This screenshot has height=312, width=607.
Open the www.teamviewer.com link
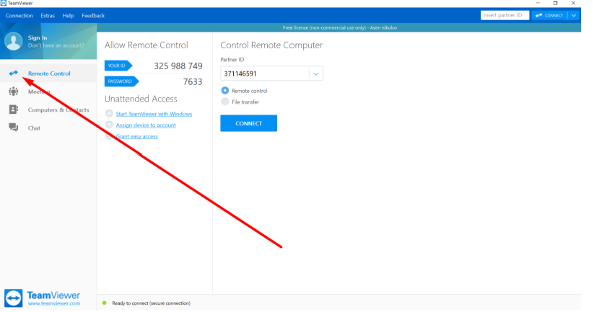[x=54, y=303]
